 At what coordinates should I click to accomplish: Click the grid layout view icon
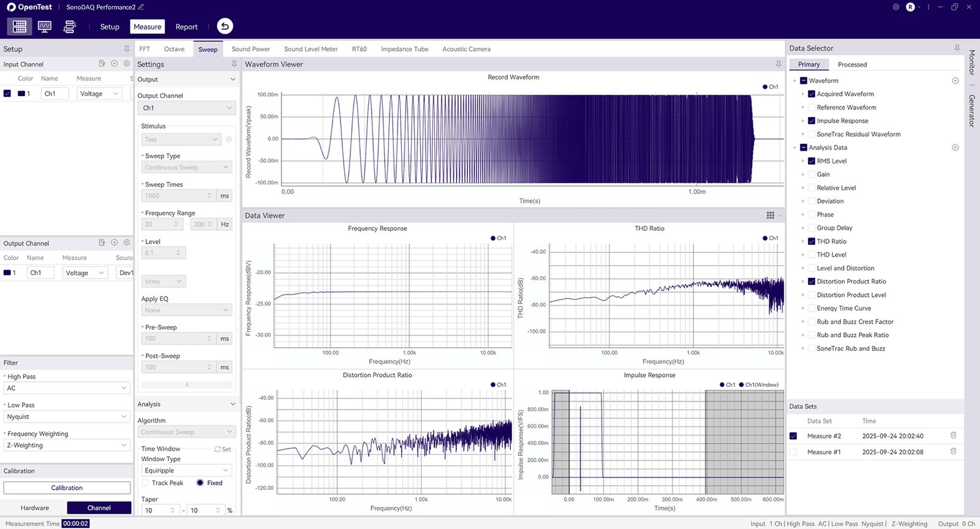pyautogui.click(x=20, y=26)
